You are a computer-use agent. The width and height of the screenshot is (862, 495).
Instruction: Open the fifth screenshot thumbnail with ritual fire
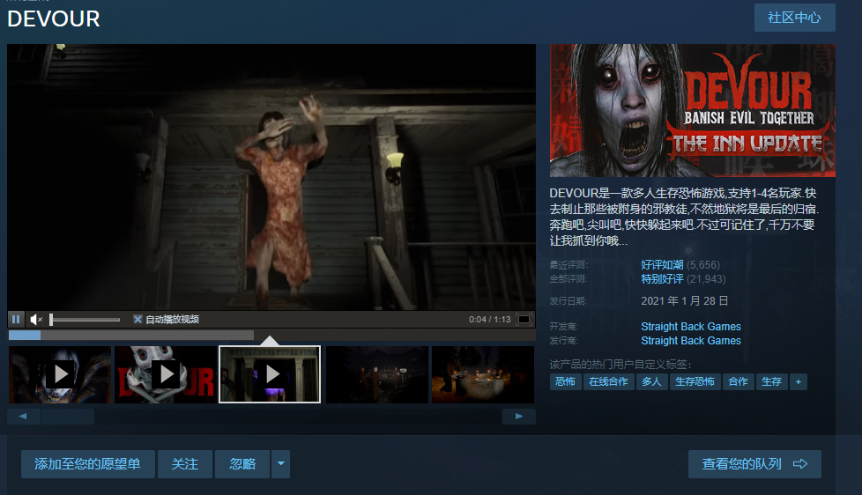[483, 374]
